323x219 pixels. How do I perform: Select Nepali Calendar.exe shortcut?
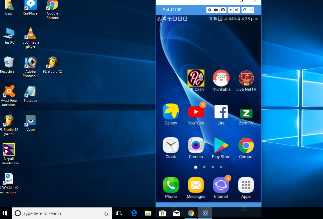(x=9, y=154)
